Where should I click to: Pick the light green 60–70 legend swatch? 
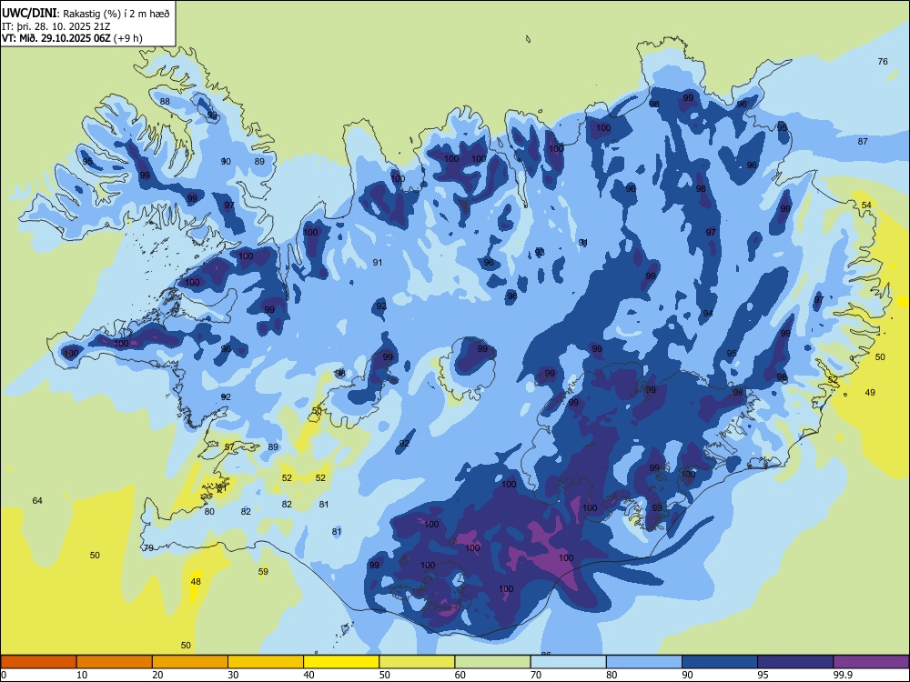pyautogui.click(x=492, y=662)
